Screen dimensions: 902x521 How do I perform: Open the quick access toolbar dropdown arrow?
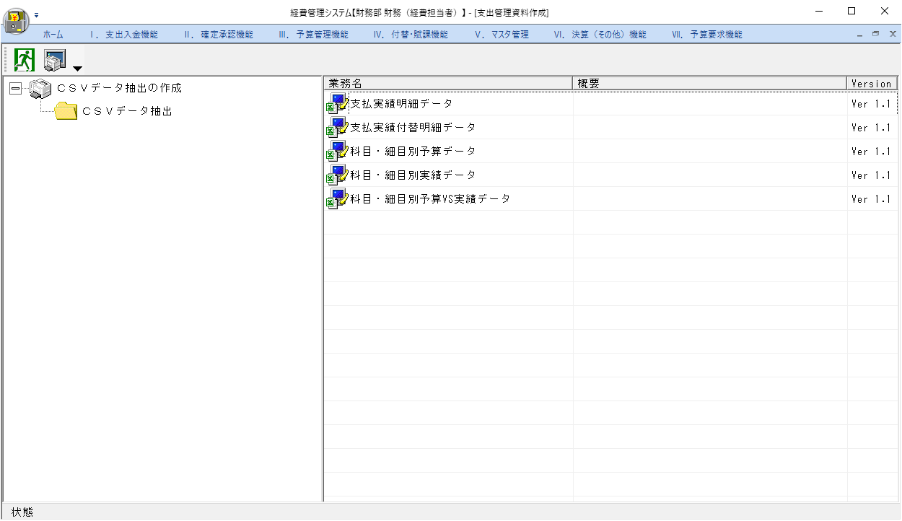37,14
